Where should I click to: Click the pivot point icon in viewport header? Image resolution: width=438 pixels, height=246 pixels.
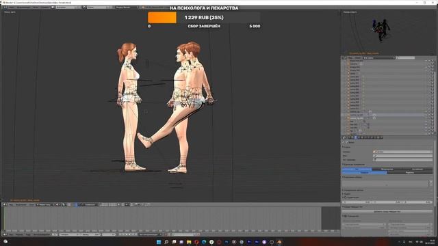point(64,205)
